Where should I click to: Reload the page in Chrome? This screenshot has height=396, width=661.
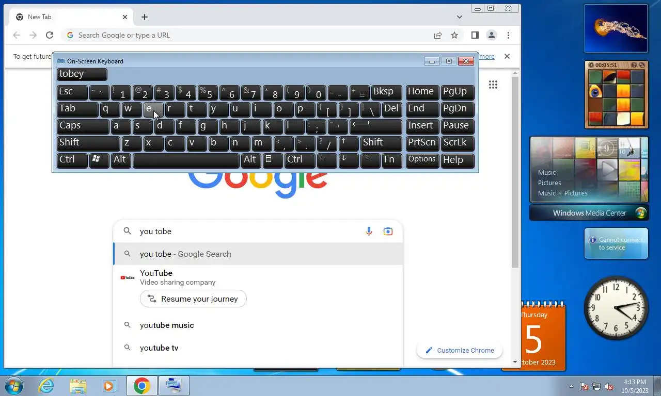tap(50, 35)
